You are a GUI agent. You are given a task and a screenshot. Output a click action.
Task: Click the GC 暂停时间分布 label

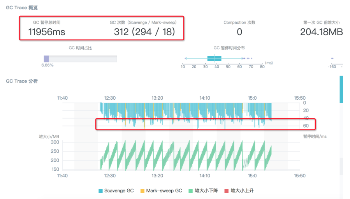pos(229,48)
